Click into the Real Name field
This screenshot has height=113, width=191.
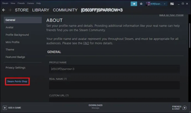[x=114, y=85]
